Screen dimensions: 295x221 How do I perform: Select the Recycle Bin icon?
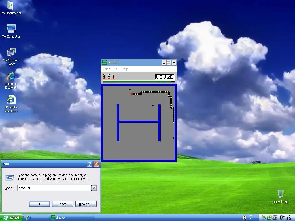(281, 196)
